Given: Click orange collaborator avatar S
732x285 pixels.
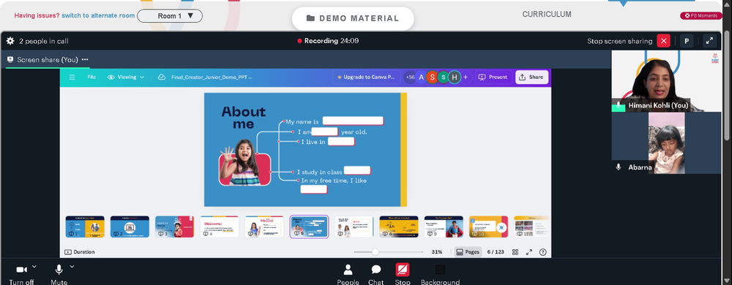Looking at the screenshot, I should [x=433, y=77].
